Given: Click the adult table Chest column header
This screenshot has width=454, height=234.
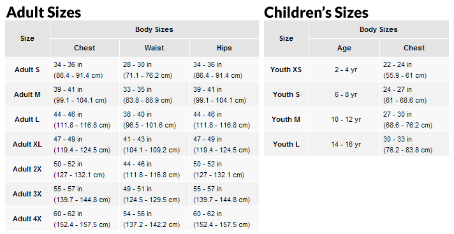Looking at the screenshot, I should (x=85, y=48).
